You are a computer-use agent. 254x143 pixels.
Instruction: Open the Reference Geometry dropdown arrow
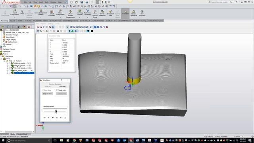tap(87, 17)
